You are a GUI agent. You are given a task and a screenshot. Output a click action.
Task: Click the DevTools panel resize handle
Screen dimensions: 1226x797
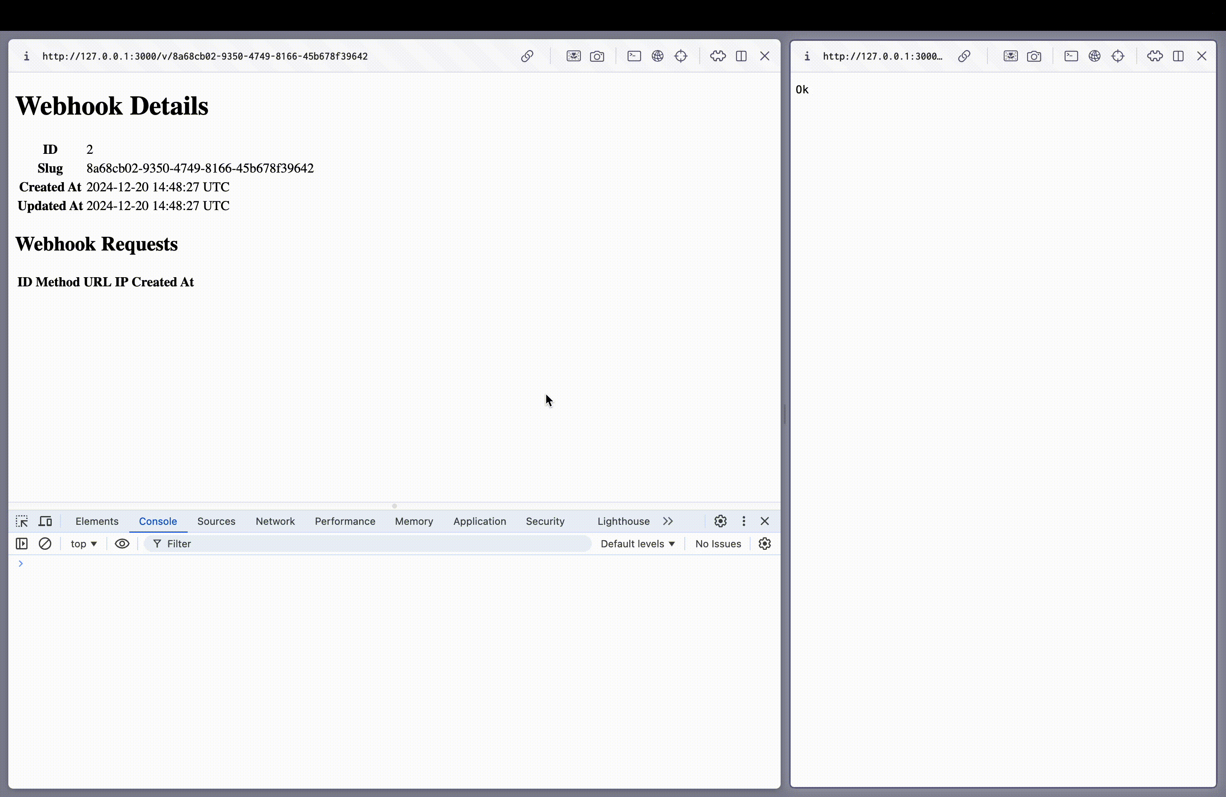394,506
